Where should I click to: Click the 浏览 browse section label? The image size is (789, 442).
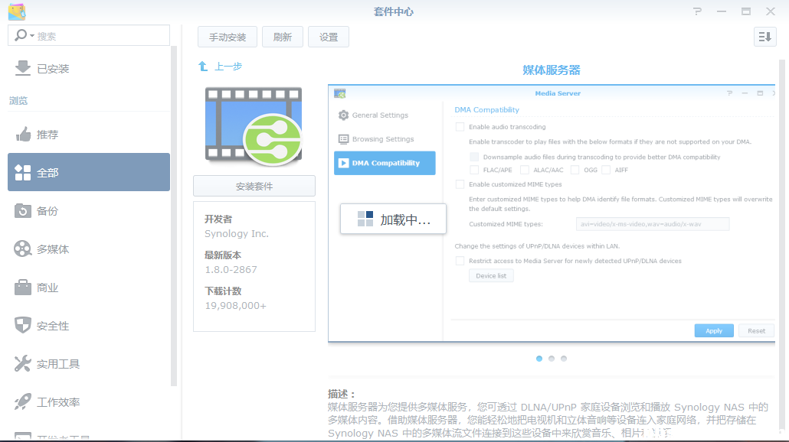(18, 101)
